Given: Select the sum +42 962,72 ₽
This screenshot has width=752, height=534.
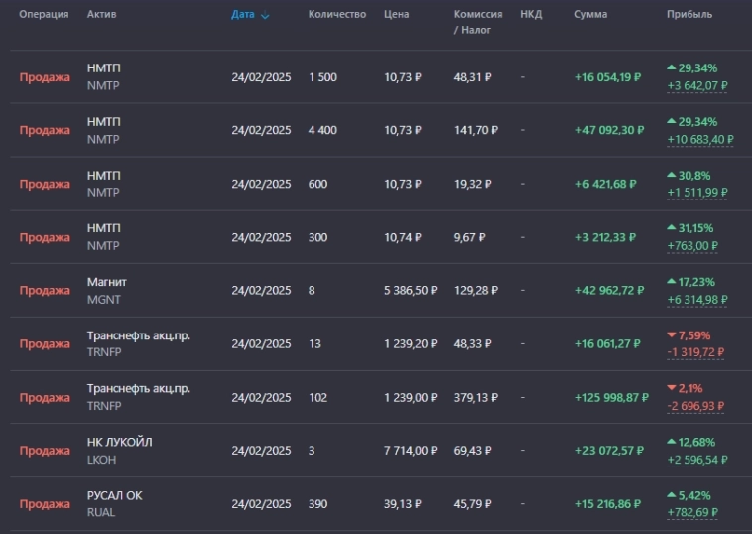Looking at the screenshot, I should click(609, 291).
